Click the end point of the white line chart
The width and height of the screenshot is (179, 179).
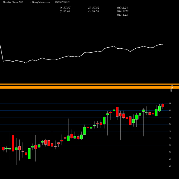(163, 45)
